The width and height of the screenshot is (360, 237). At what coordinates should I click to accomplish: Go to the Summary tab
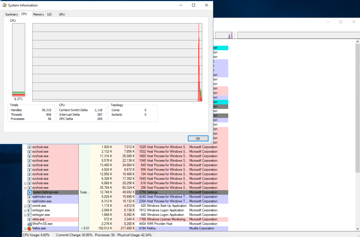tap(12, 14)
